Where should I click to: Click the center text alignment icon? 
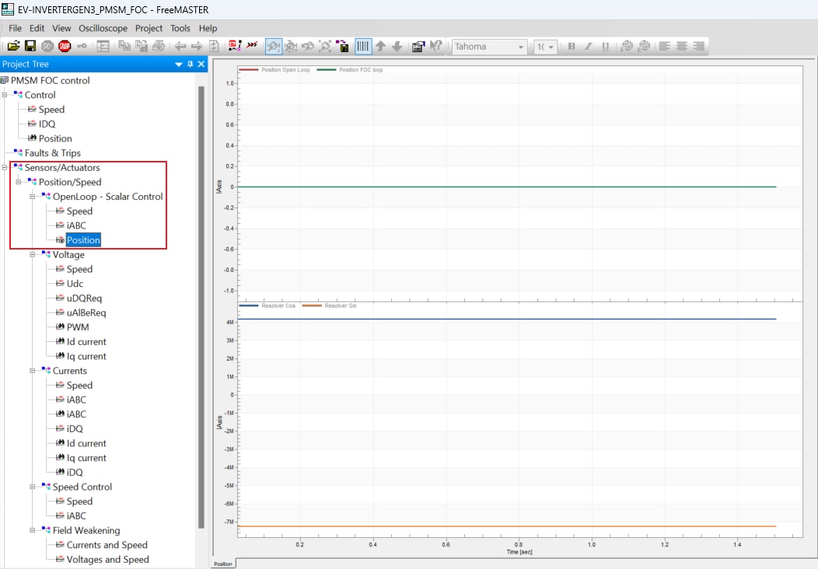point(682,47)
